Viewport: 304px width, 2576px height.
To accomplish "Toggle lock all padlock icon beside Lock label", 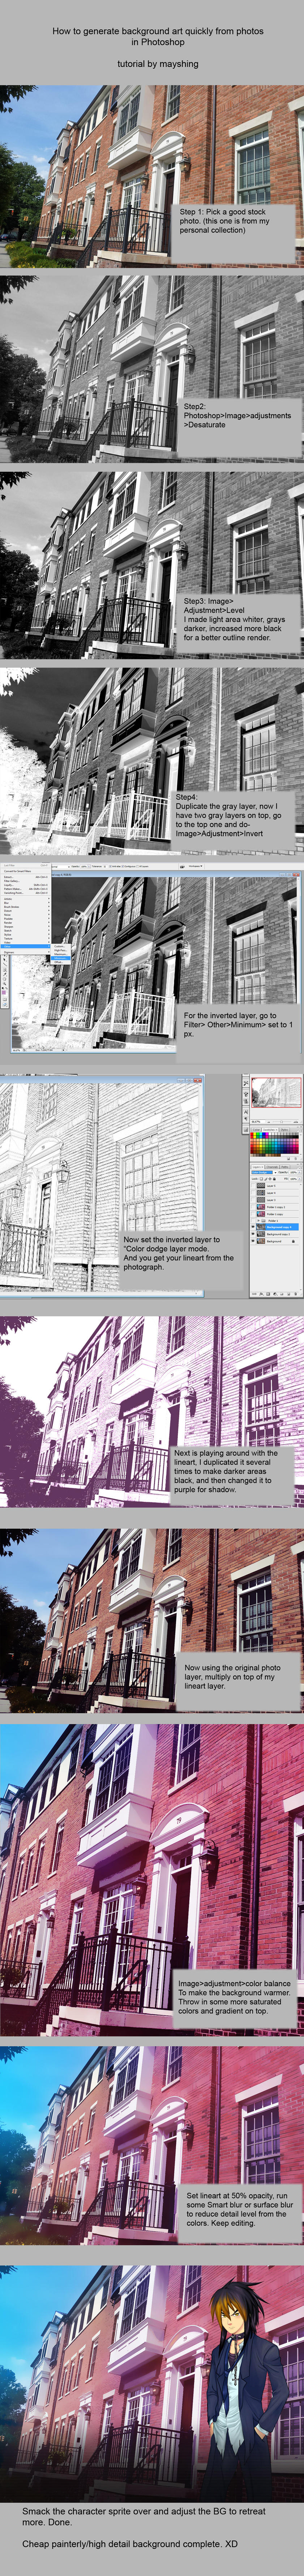I will [x=274, y=1179].
